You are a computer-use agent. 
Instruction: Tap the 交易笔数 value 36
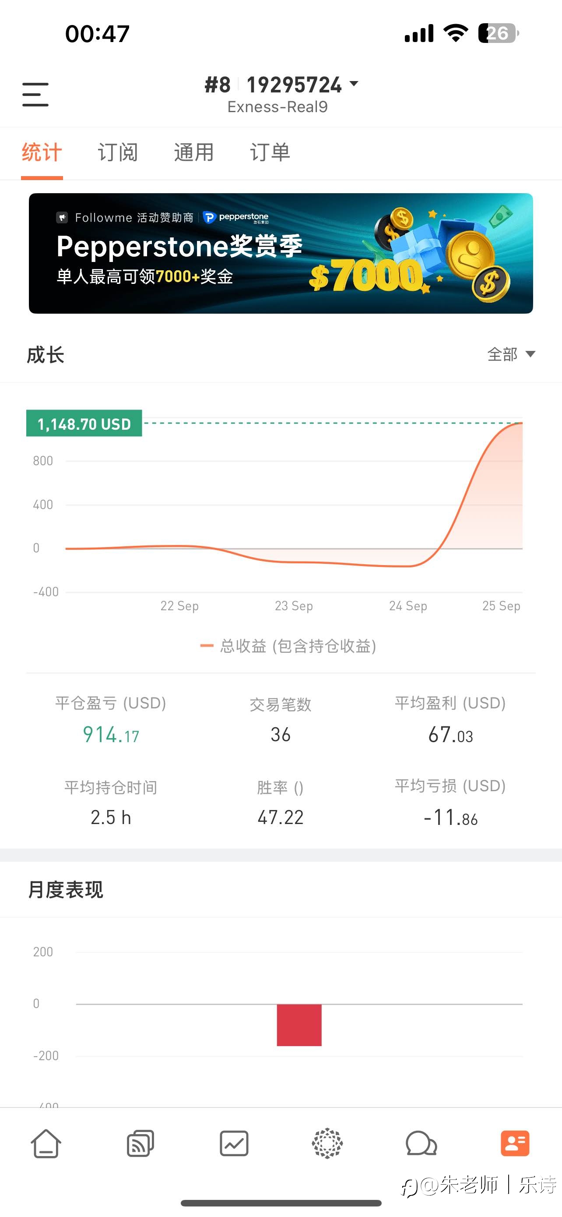[x=280, y=735]
